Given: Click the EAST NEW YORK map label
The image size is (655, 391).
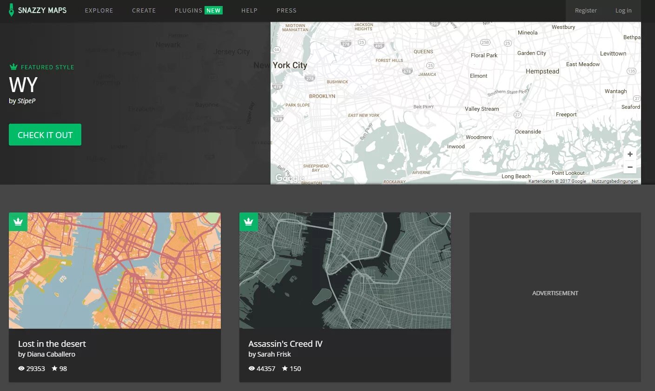Looking at the screenshot, I should pyautogui.click(x=364, y=115).
